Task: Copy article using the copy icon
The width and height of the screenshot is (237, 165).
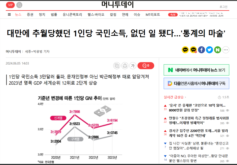Action: point(117,66)
